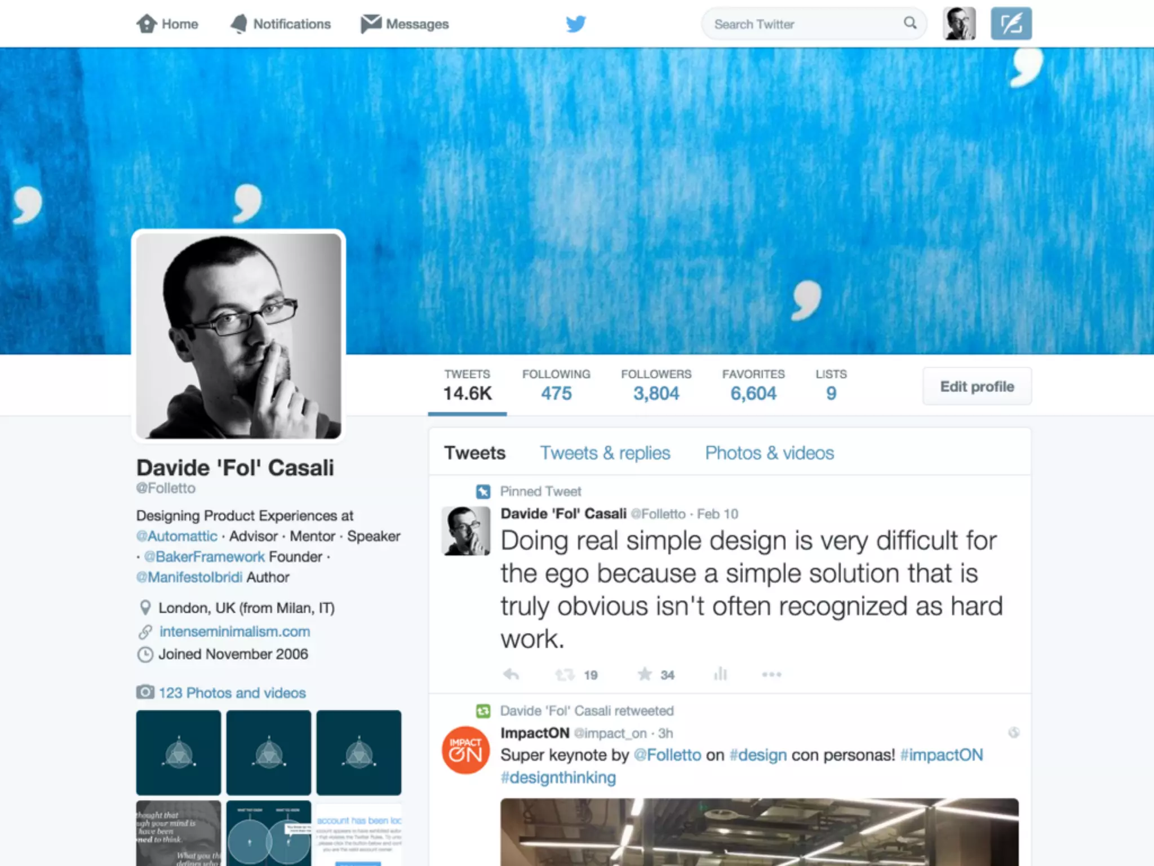This screenshot has height=866, width=1154.
Task: Click the Twitter bird logo
Action: click(x=576, y=24)
